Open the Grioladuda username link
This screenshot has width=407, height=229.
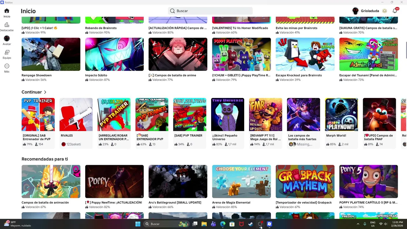coord(370,11)
